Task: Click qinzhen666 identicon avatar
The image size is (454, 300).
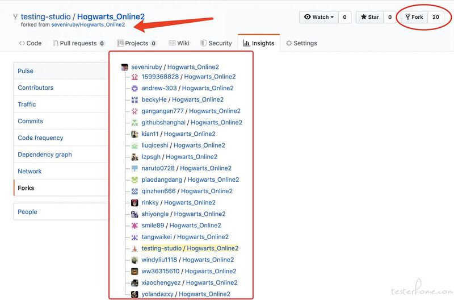Action: pyautogui.click(x=134, y=191)
